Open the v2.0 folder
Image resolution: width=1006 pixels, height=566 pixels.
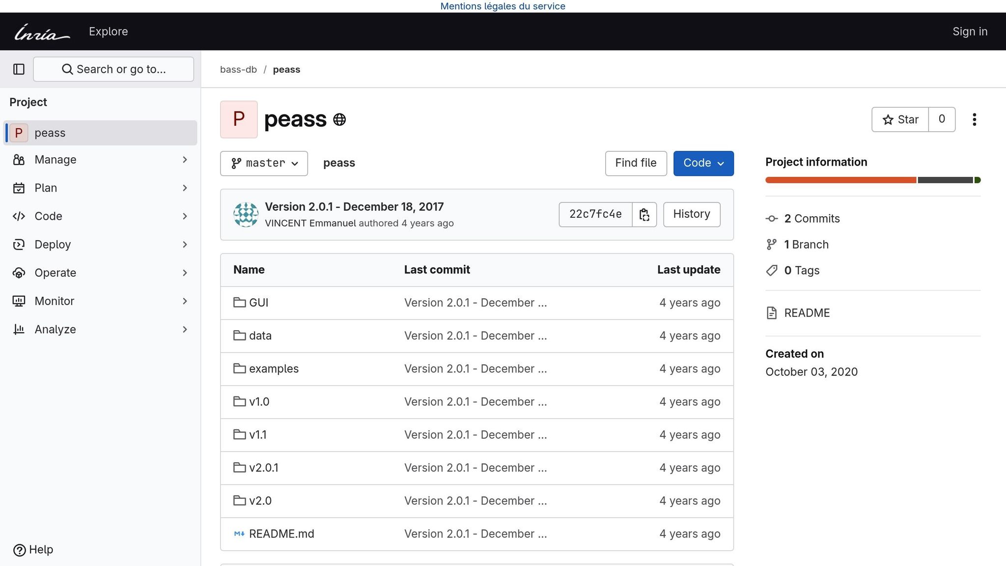point(260,501)
